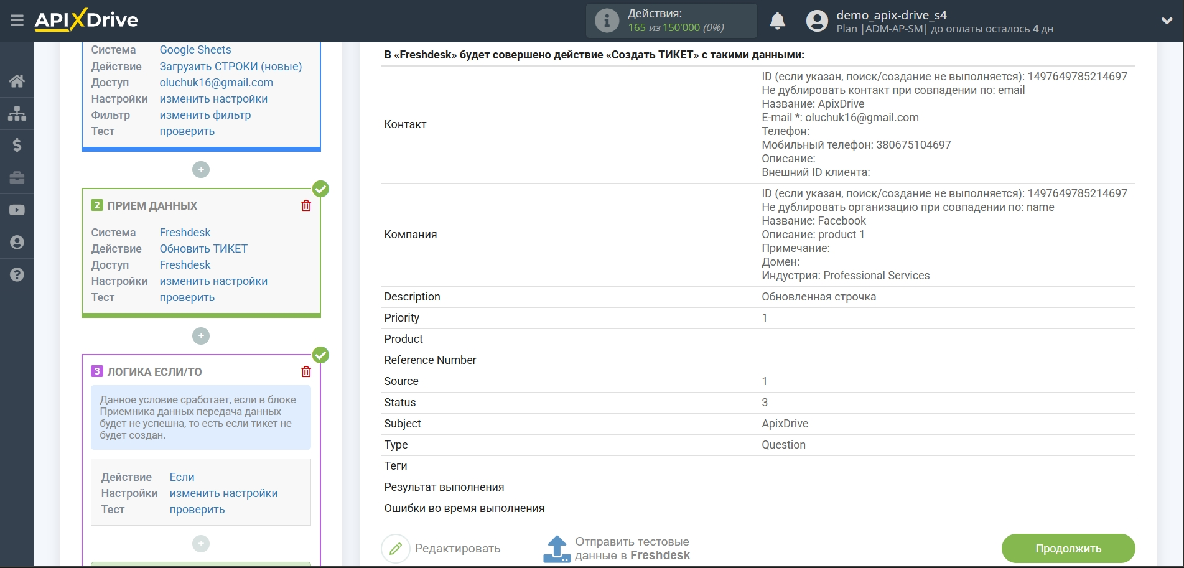Open the help question mark icon

17,275
